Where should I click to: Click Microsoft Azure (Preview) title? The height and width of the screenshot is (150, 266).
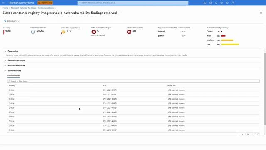[x=22, y=3]
